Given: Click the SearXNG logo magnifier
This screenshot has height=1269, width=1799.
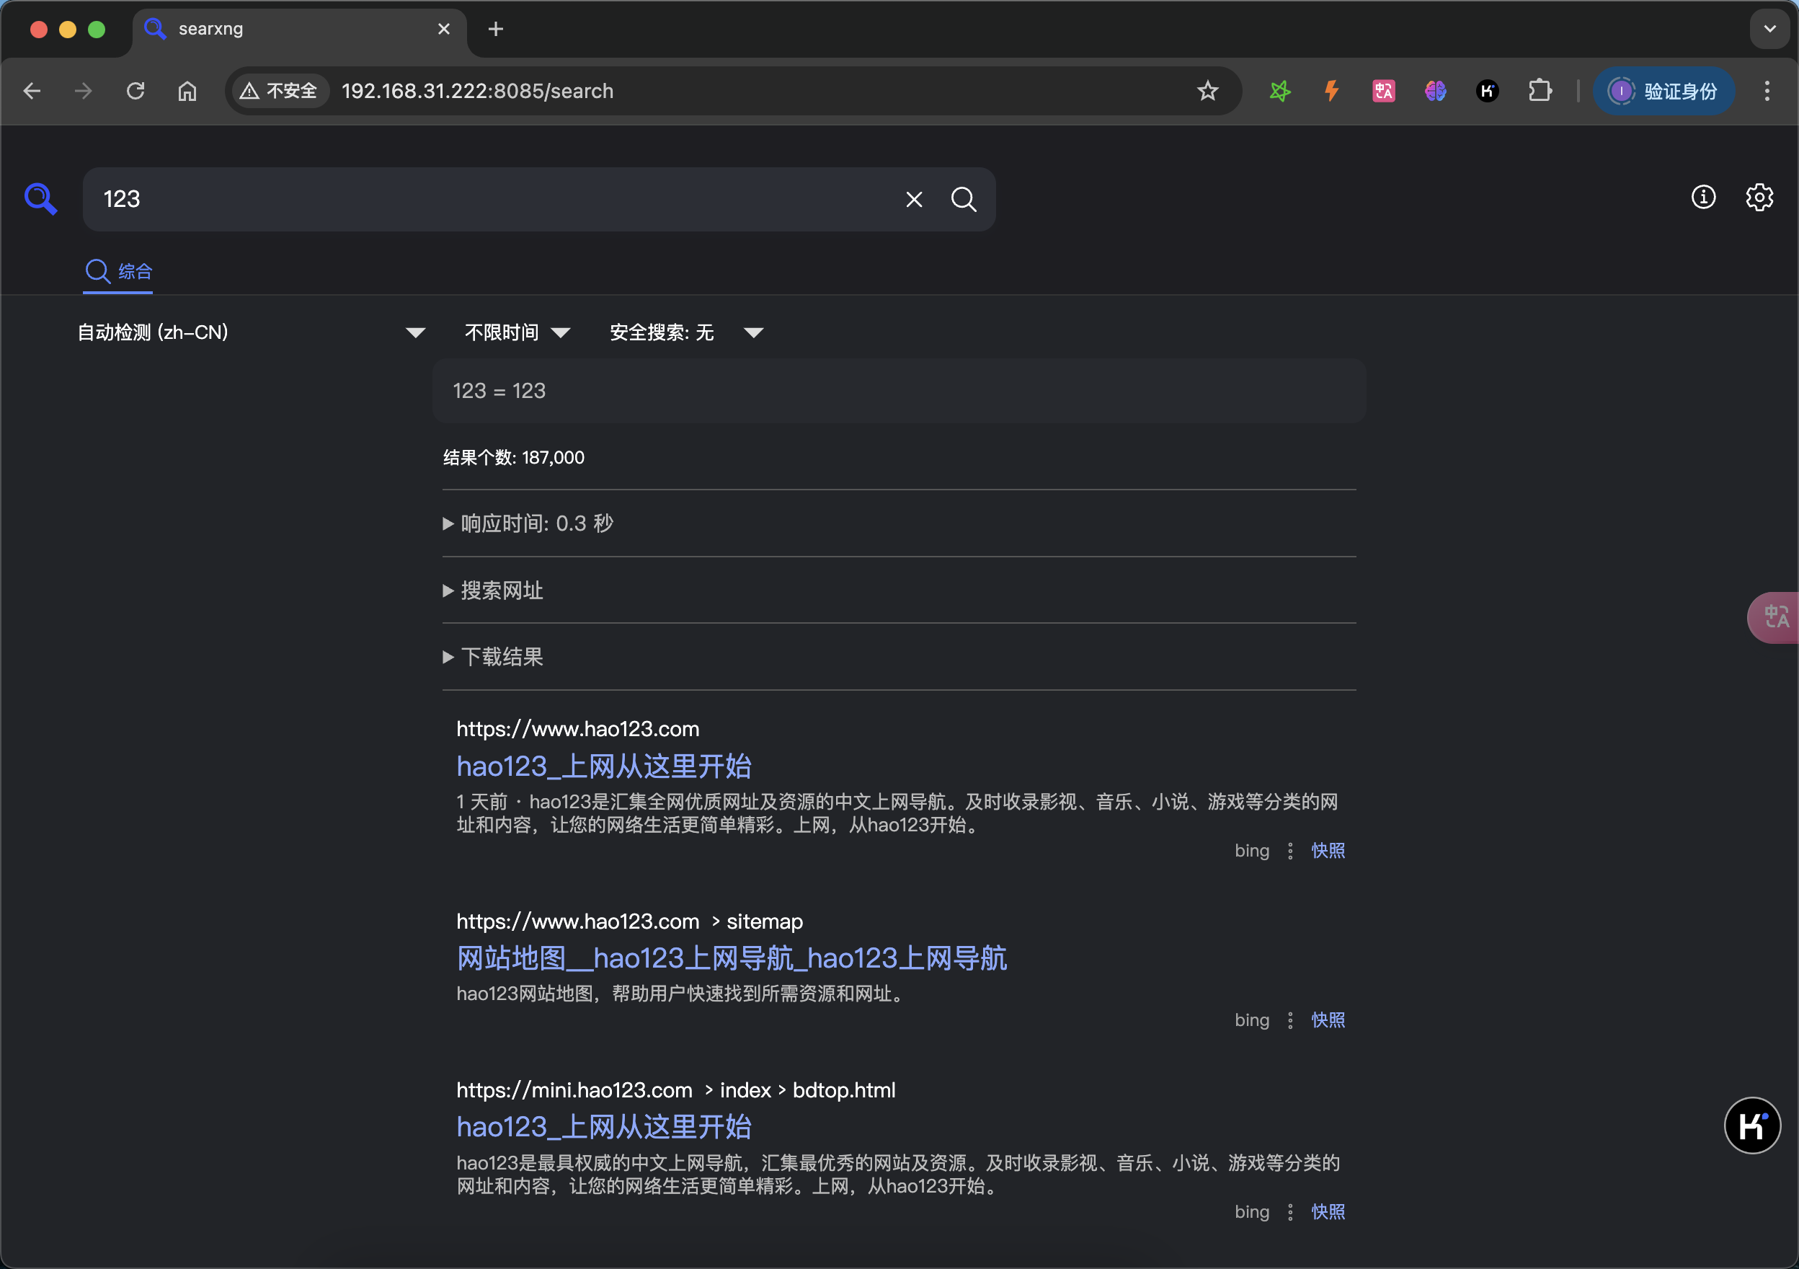Looking at the screenshot, I should 41,199.
